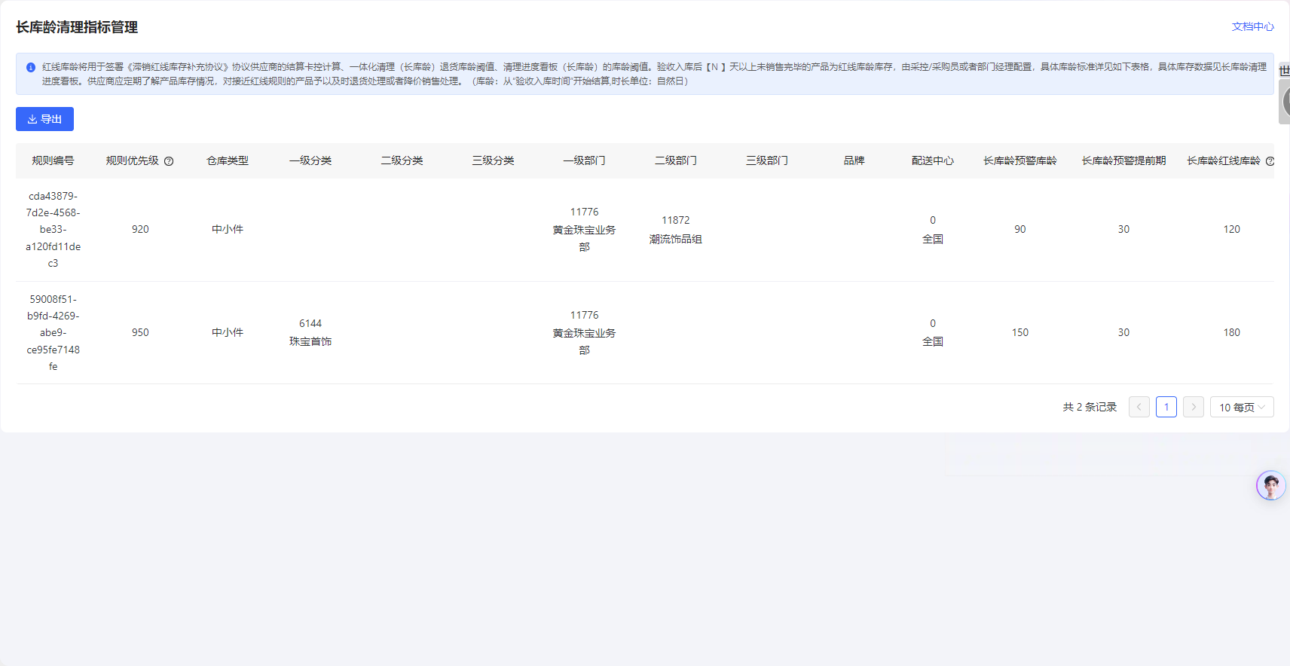
Task: Click the help icon beside 长库龄红线库龄
Action: coord(1270,161)
